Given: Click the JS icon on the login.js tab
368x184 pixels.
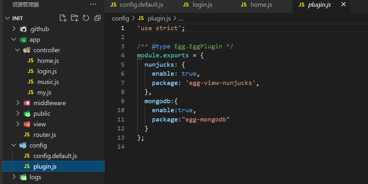Looking at the screenshot, I should (x=186, y=5).
